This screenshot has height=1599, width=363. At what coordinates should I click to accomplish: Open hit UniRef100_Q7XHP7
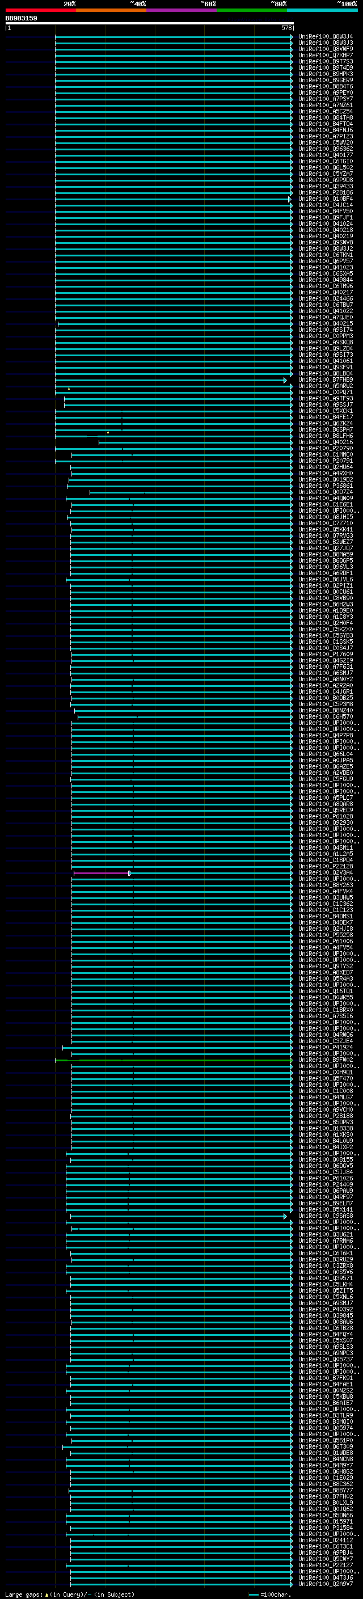[326, 55]
